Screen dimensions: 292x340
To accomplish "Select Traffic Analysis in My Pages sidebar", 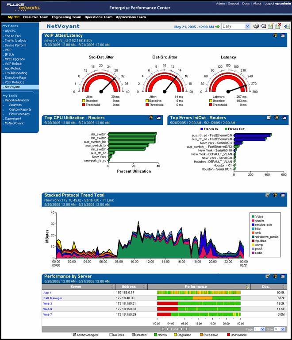I will [15, 41].
